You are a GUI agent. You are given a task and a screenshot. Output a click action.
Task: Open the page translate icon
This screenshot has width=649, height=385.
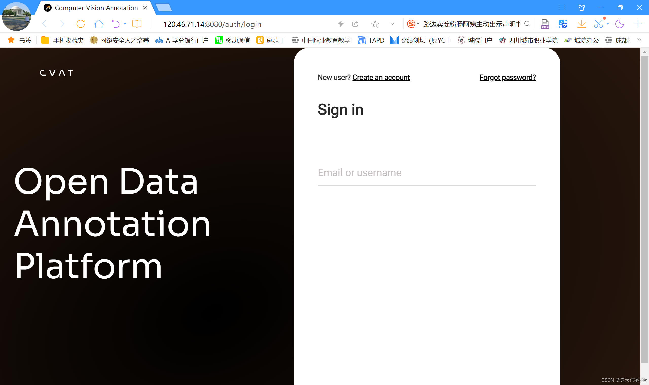(563, 24)
